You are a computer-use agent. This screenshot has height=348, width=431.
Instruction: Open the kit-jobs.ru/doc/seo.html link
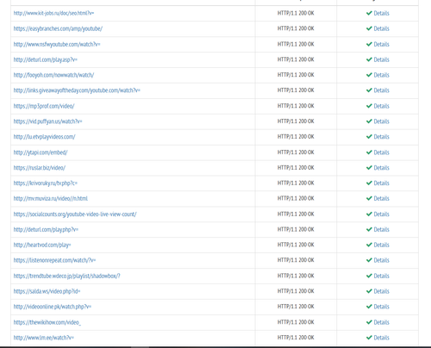(x=53, y=13)
